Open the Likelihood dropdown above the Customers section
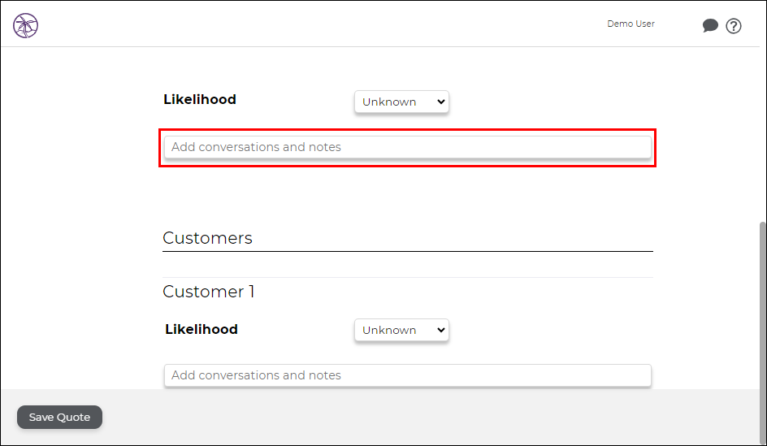This screenshot has width=767, height=446. (x=401, y=102)
